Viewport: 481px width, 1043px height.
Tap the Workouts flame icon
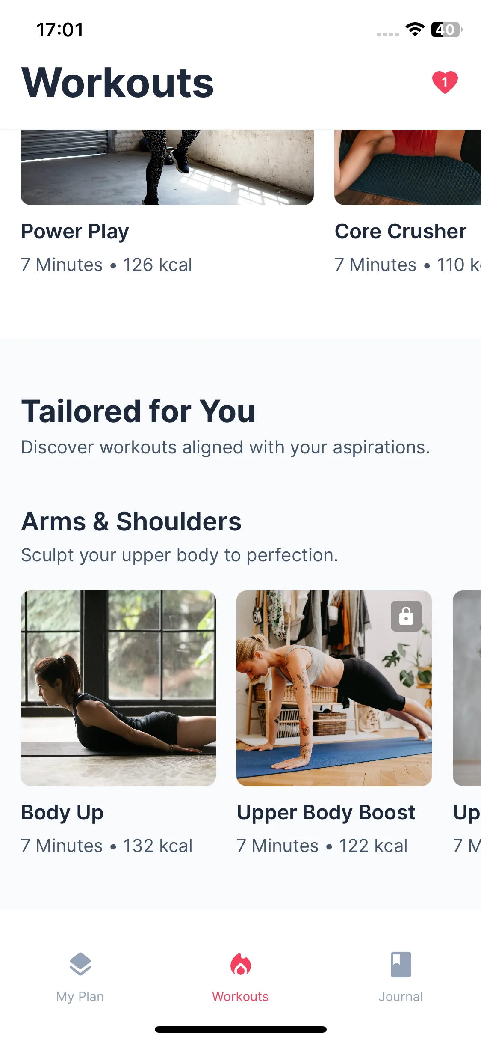pos(241,964)
